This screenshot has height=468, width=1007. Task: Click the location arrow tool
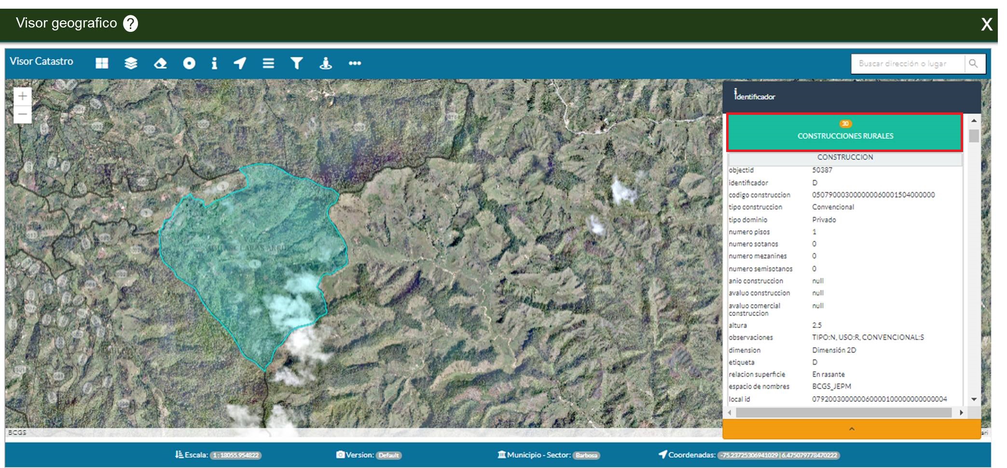click(x=240, y=63)
